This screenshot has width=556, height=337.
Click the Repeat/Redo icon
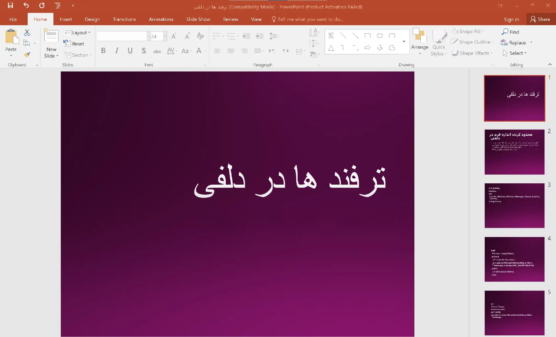pos(42,5)
